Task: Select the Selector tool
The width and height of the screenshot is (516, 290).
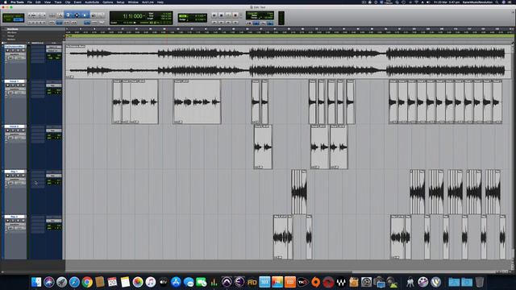Action: tap(76, 15)
